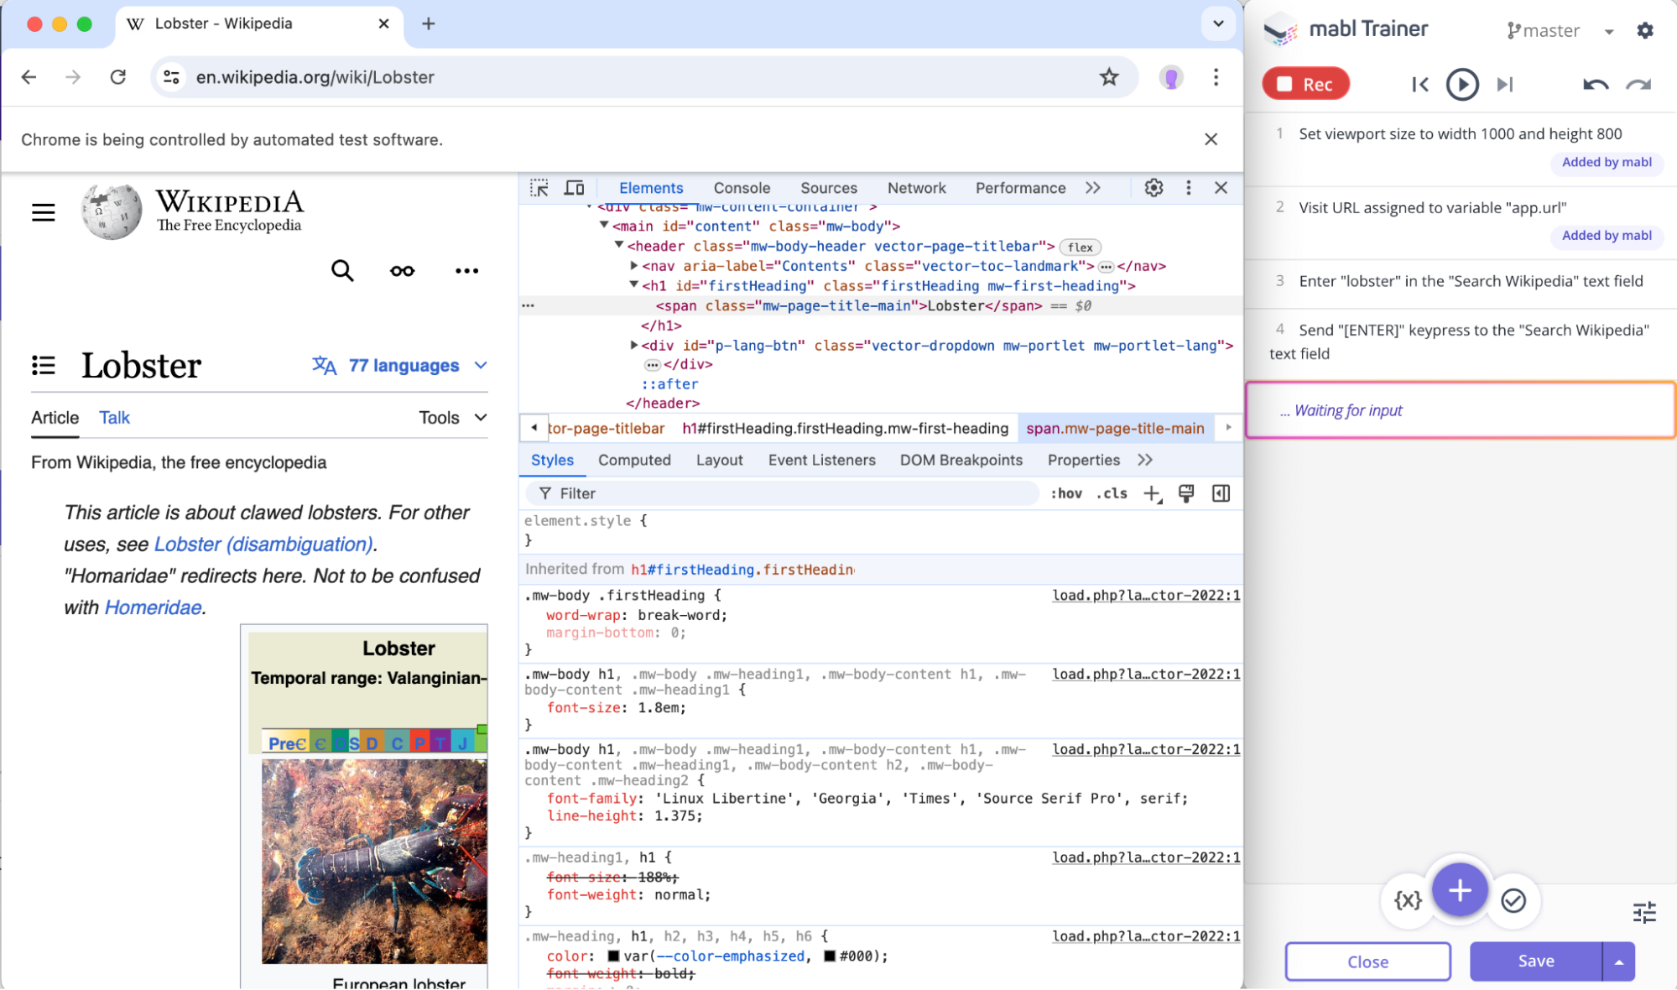Image resolution: width=1677 pixels, height=990 pixels.
Task: Click the flex badge on header element
Action: 1080,247
